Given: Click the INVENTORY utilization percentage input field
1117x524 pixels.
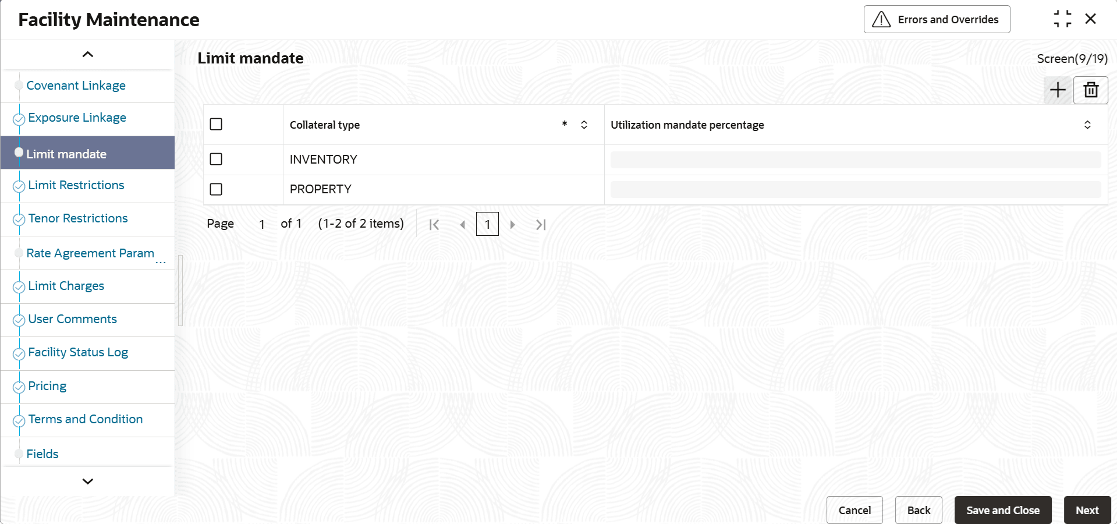Looking at the screenshot, I should (854, 159).
